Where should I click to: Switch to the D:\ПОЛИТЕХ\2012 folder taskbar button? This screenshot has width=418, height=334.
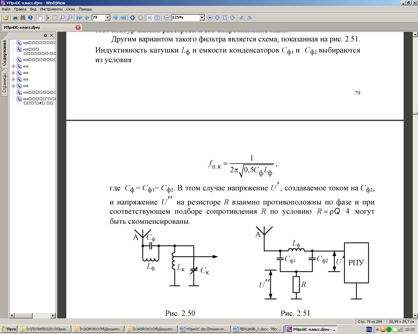pyautogui.click(x=45, y=329)
